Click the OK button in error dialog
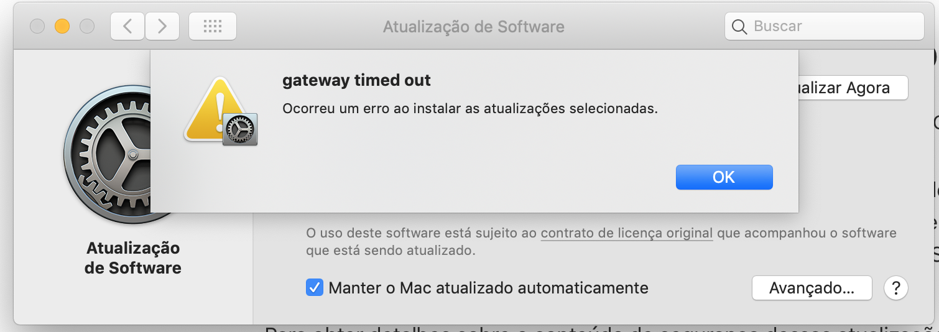 724,177
